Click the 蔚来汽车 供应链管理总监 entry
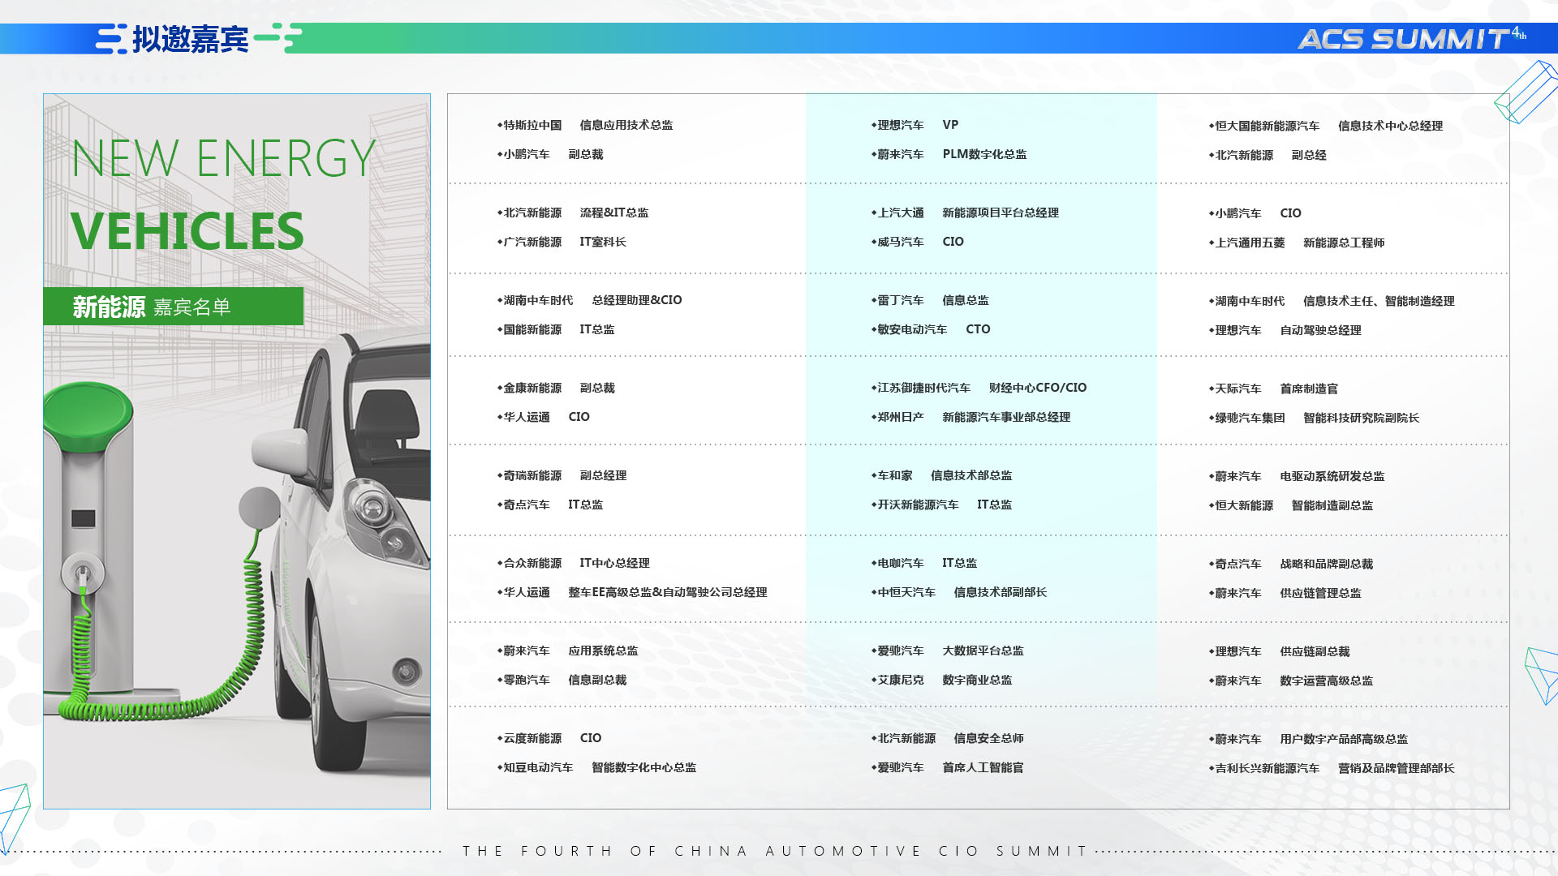The image size is (1558, 876). coord(1285,593)
